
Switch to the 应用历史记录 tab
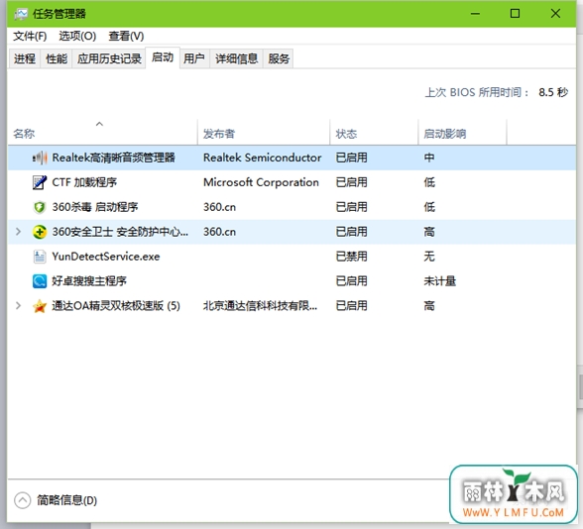tap(109, 58)
